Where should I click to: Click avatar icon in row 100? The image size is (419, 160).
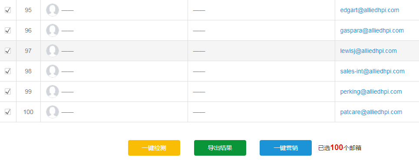point(53,112)
